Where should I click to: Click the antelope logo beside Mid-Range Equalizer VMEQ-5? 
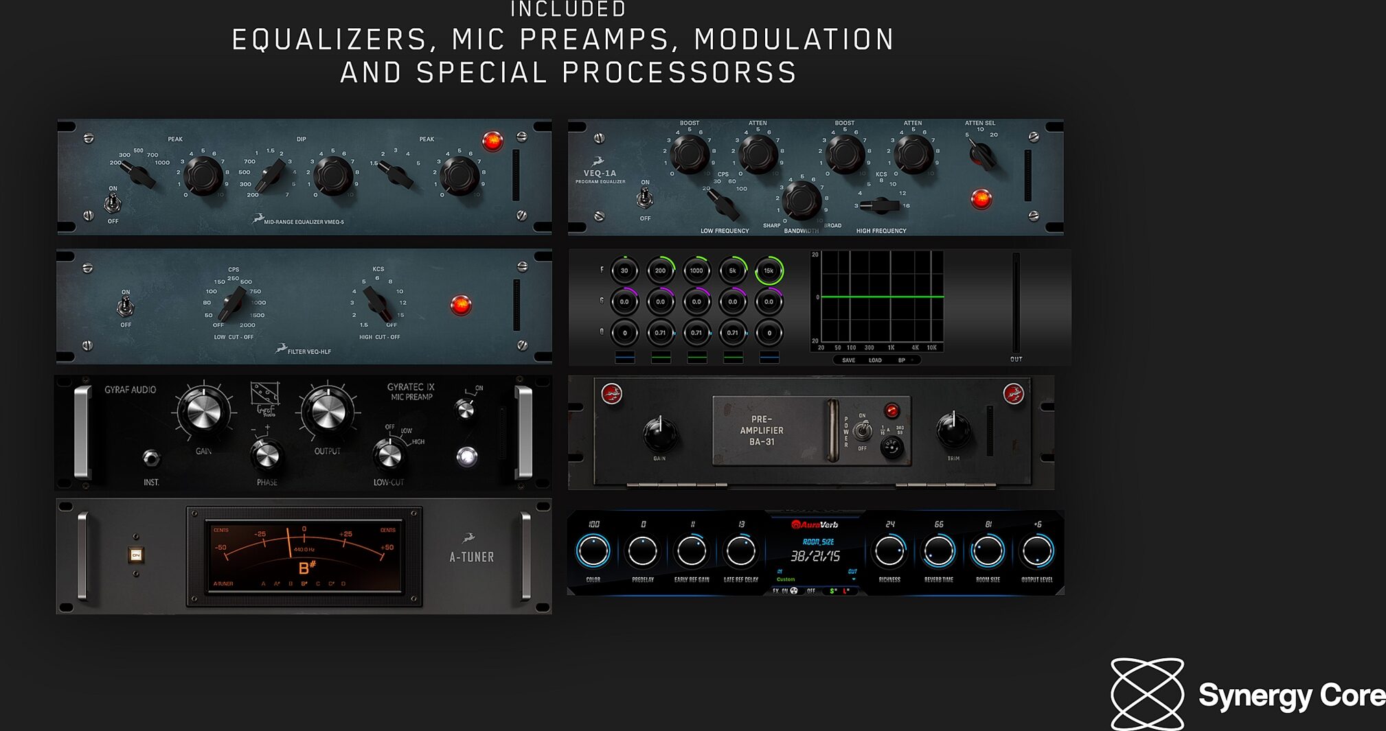coord(258,219)
